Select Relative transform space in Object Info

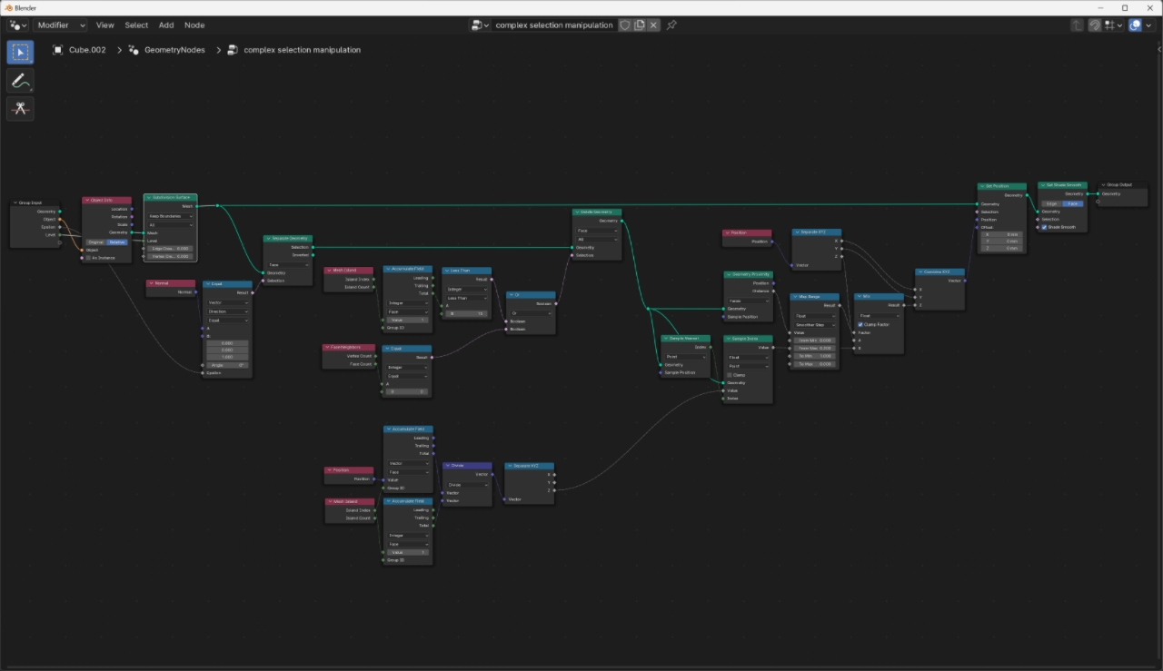[x=117, y=242]
